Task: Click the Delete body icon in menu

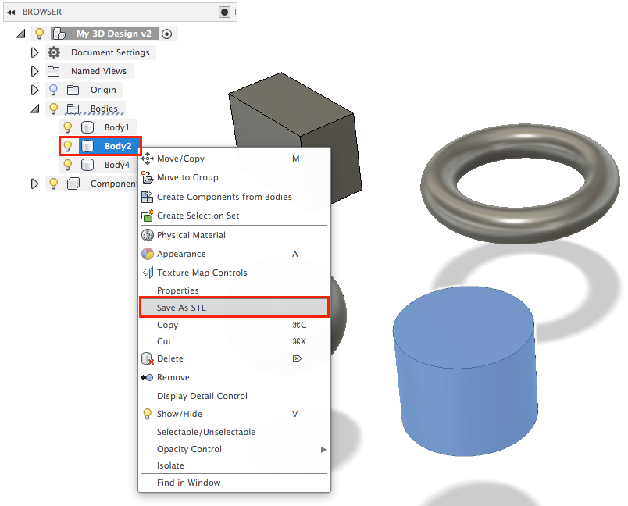Action: pyautogui.click(x=147, y=358)
